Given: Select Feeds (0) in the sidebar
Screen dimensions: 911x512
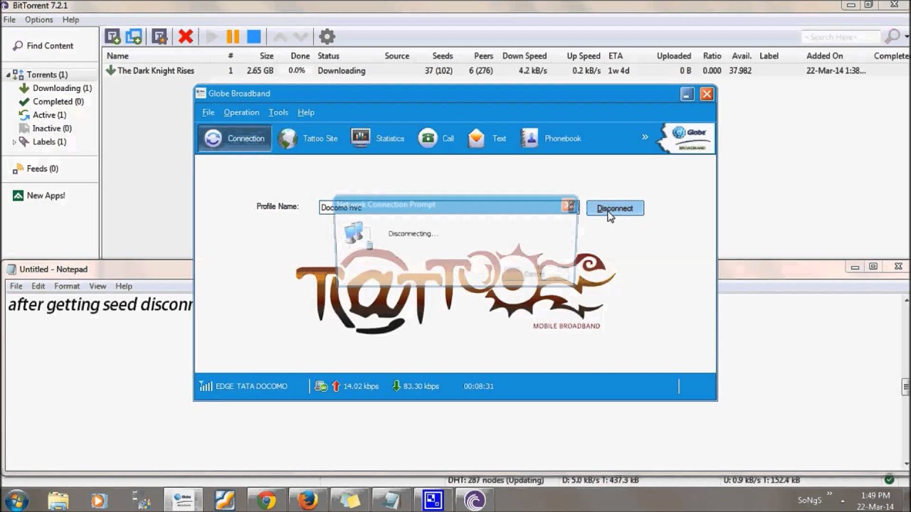Looking at the screenshot, I should tap(42, 169).
